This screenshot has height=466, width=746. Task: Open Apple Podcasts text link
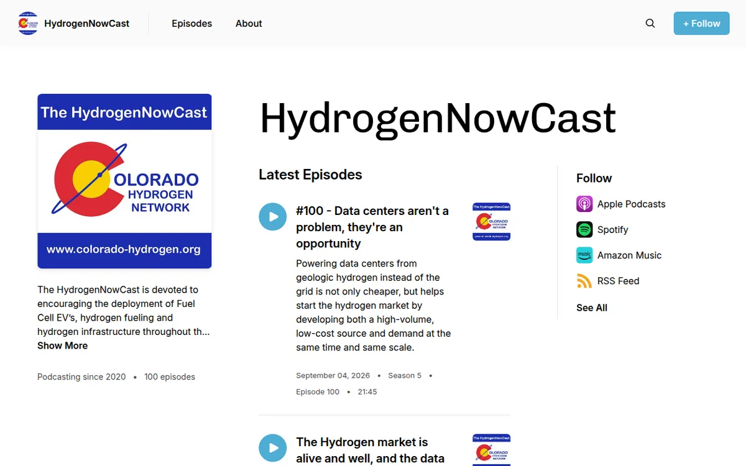(631, 204)
